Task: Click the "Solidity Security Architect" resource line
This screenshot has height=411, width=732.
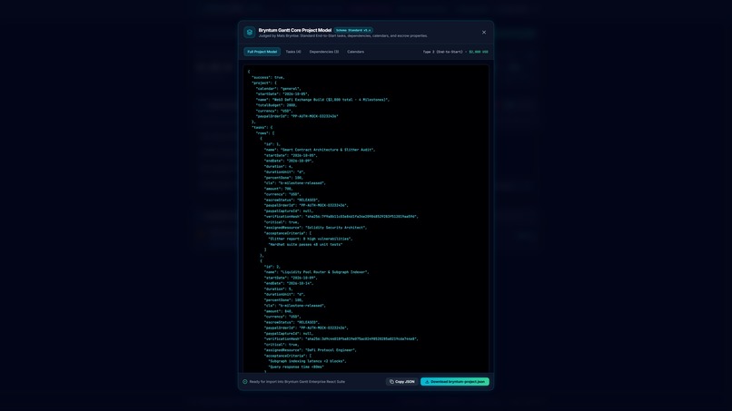Action: click(x=315, y=228)
